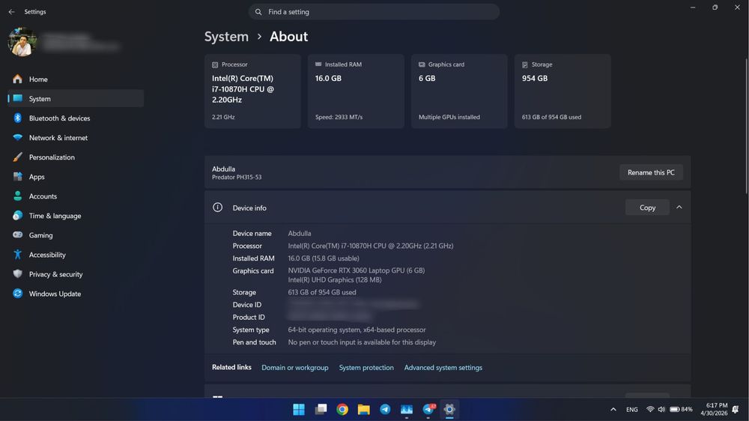The image size is (749, 421).
Task: Click the Device info circle icon
Action: pos(217,208)
